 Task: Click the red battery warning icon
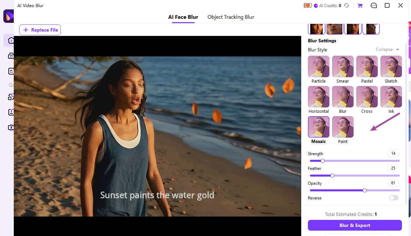click(x=308, y=5)
